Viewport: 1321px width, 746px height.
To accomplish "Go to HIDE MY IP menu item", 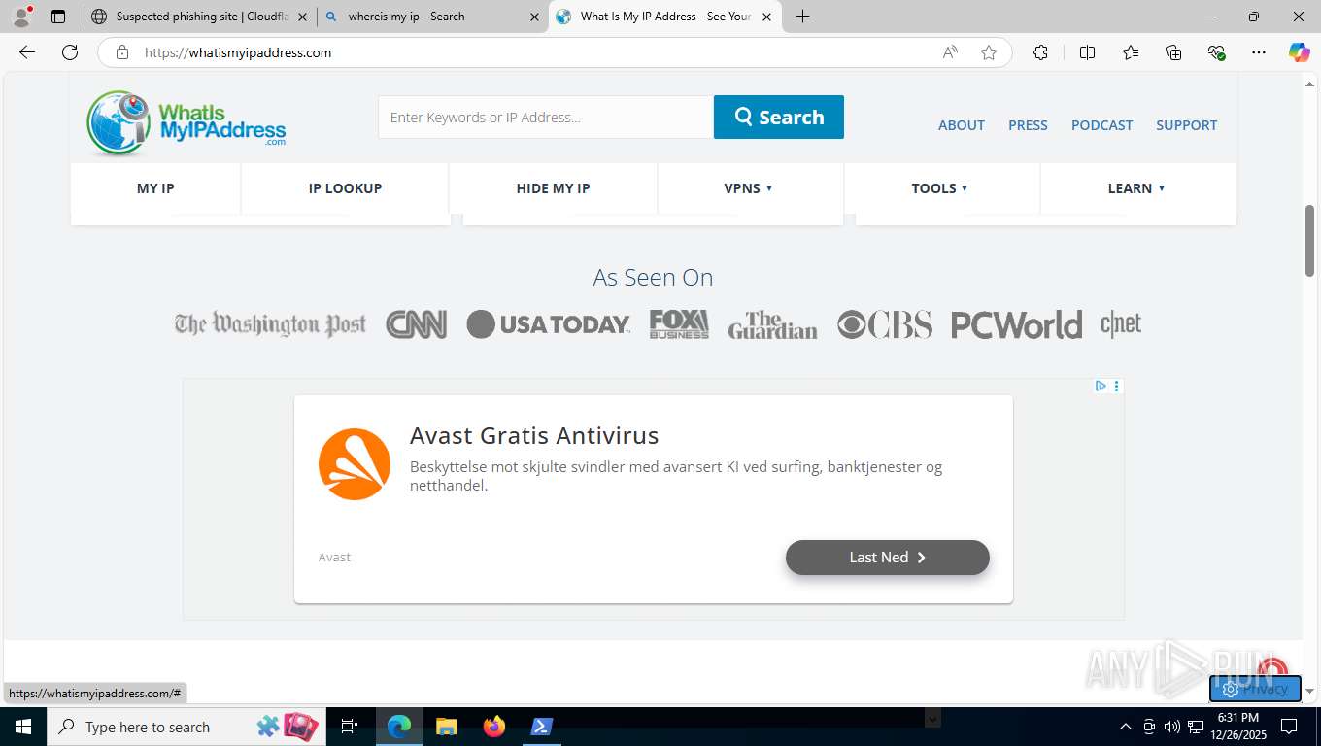I will pyautogui.click(x=553, y=188).
